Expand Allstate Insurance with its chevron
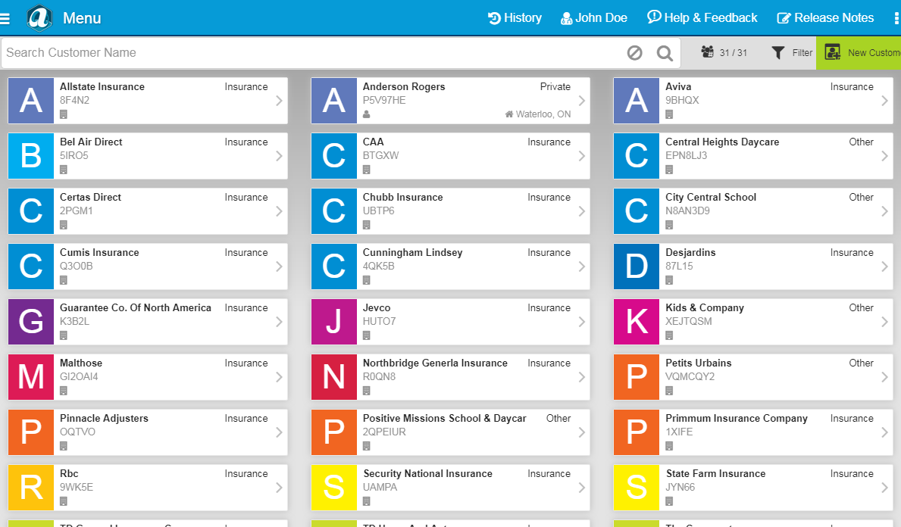The image size is (901, 527). coord(279,101)
